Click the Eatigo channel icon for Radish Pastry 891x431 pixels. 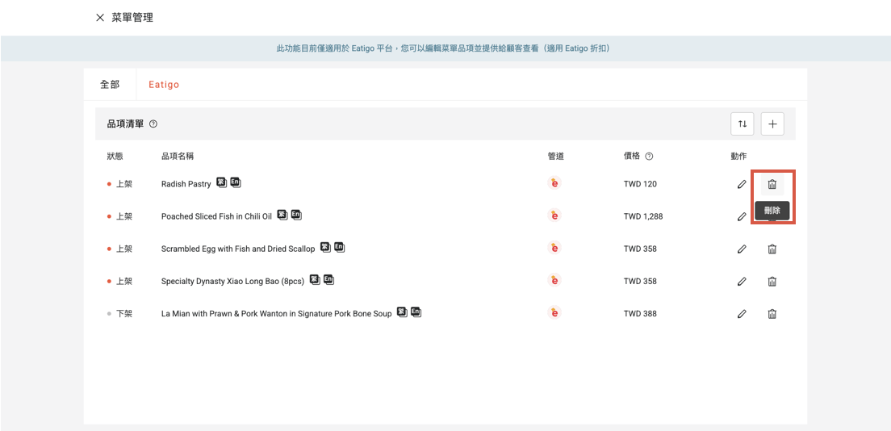tap(554, 183)
